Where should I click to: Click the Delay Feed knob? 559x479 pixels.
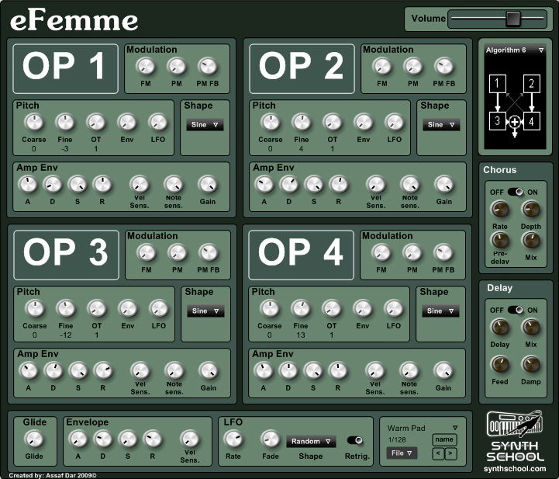[x=501, y=364]
